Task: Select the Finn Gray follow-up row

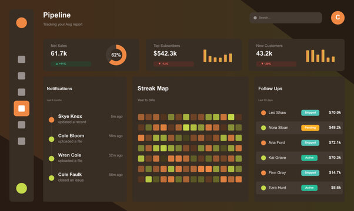Action: pos(299,173)
